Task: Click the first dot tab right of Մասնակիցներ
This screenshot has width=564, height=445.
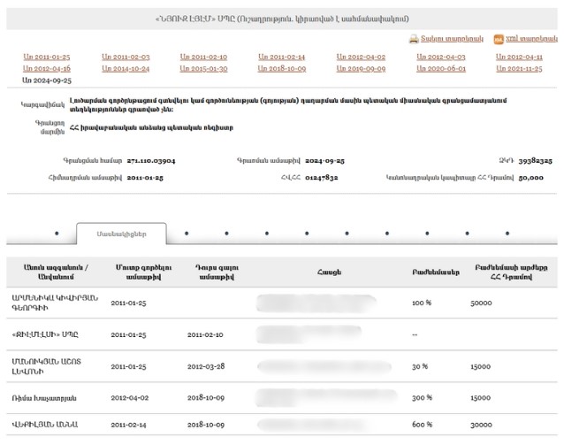Action: (186, 234)
